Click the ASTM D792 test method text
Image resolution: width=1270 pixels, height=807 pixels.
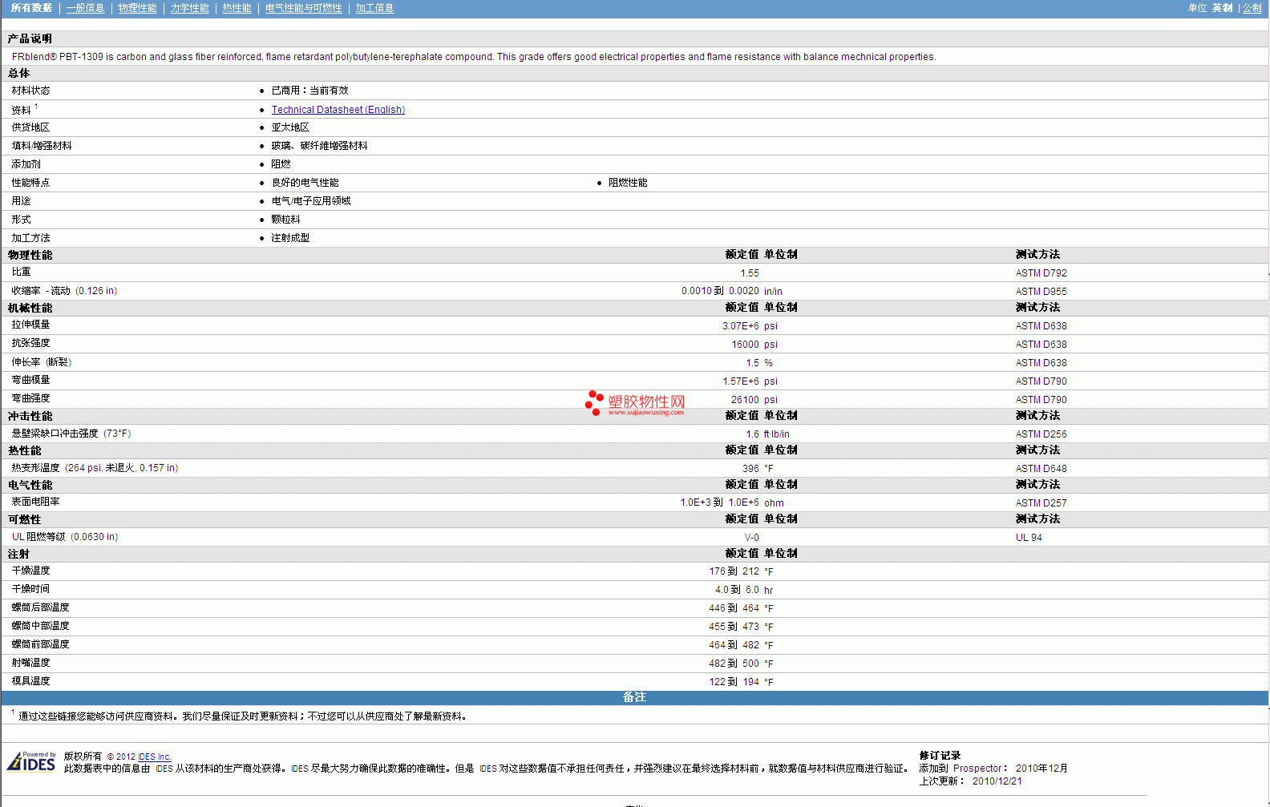pyautogui.click(x=1041, y=273)
